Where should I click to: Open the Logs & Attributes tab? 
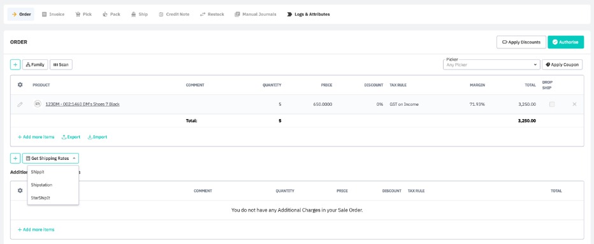[308, 15]
